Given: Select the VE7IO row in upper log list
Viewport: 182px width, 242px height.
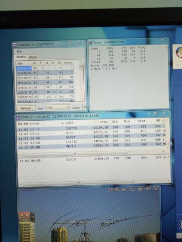Looking at the screenshot, I should click(x=92, y=146).
